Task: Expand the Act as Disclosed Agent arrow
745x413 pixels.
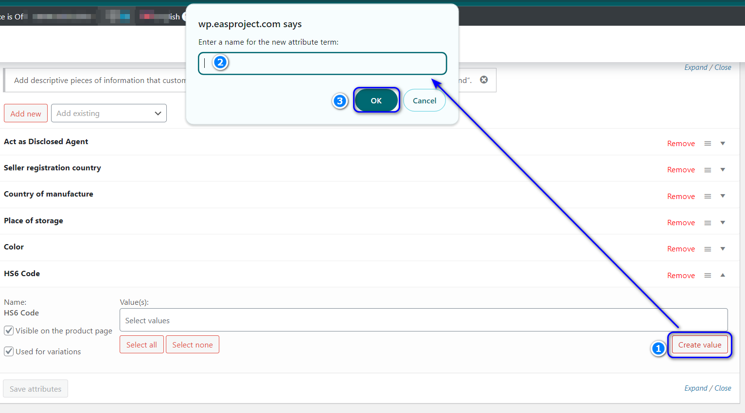Action: click(723, 143)
